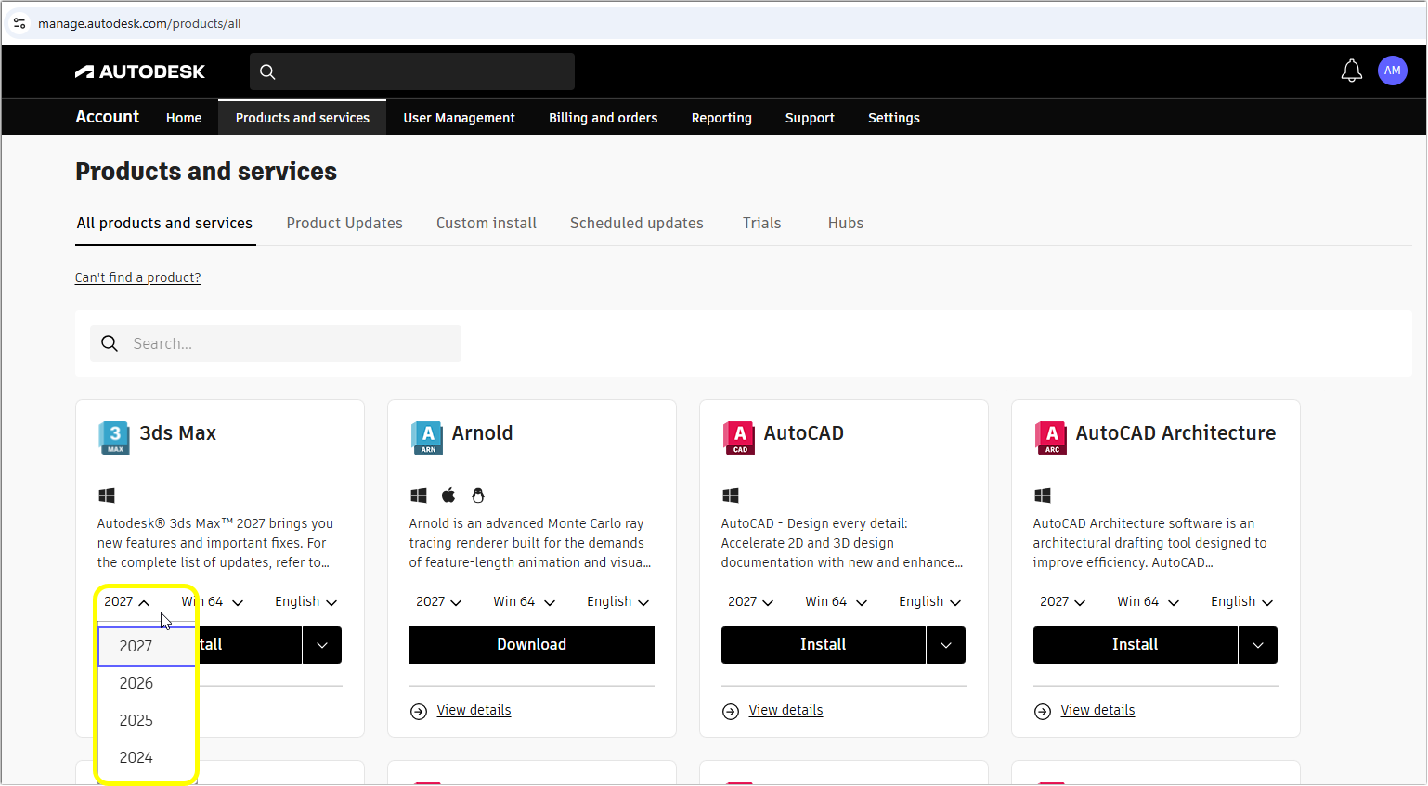Image resolution: width=1428 pixels, height=786 pixels.
Task: Open the notifications bell
Action: [1352, 71]
